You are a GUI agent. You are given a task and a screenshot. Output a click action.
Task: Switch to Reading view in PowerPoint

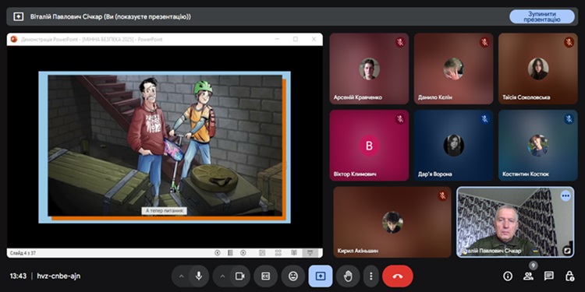click(x=294, y=253)
